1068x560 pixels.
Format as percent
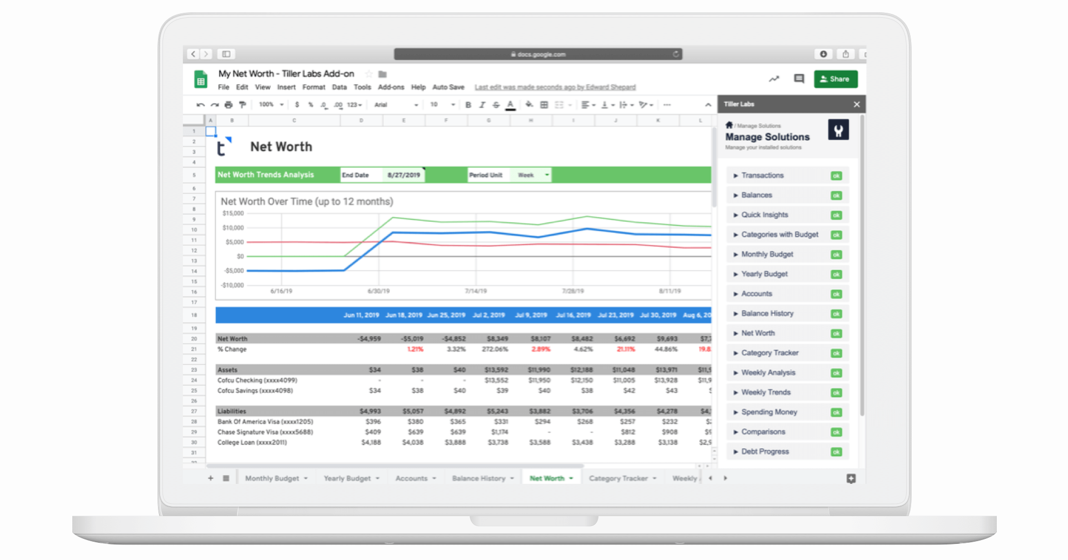[x=310, y=104]
